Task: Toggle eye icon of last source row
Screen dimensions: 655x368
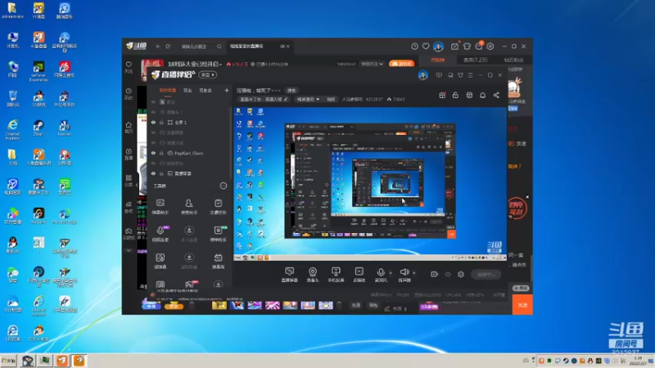Action: coord(153,173)
